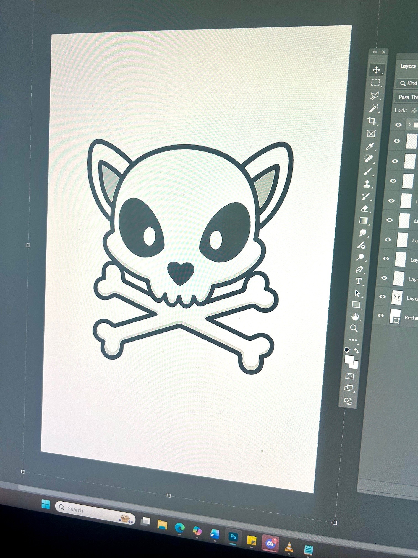
Task: Change the screen mode
Action: (x=349, y=388)
